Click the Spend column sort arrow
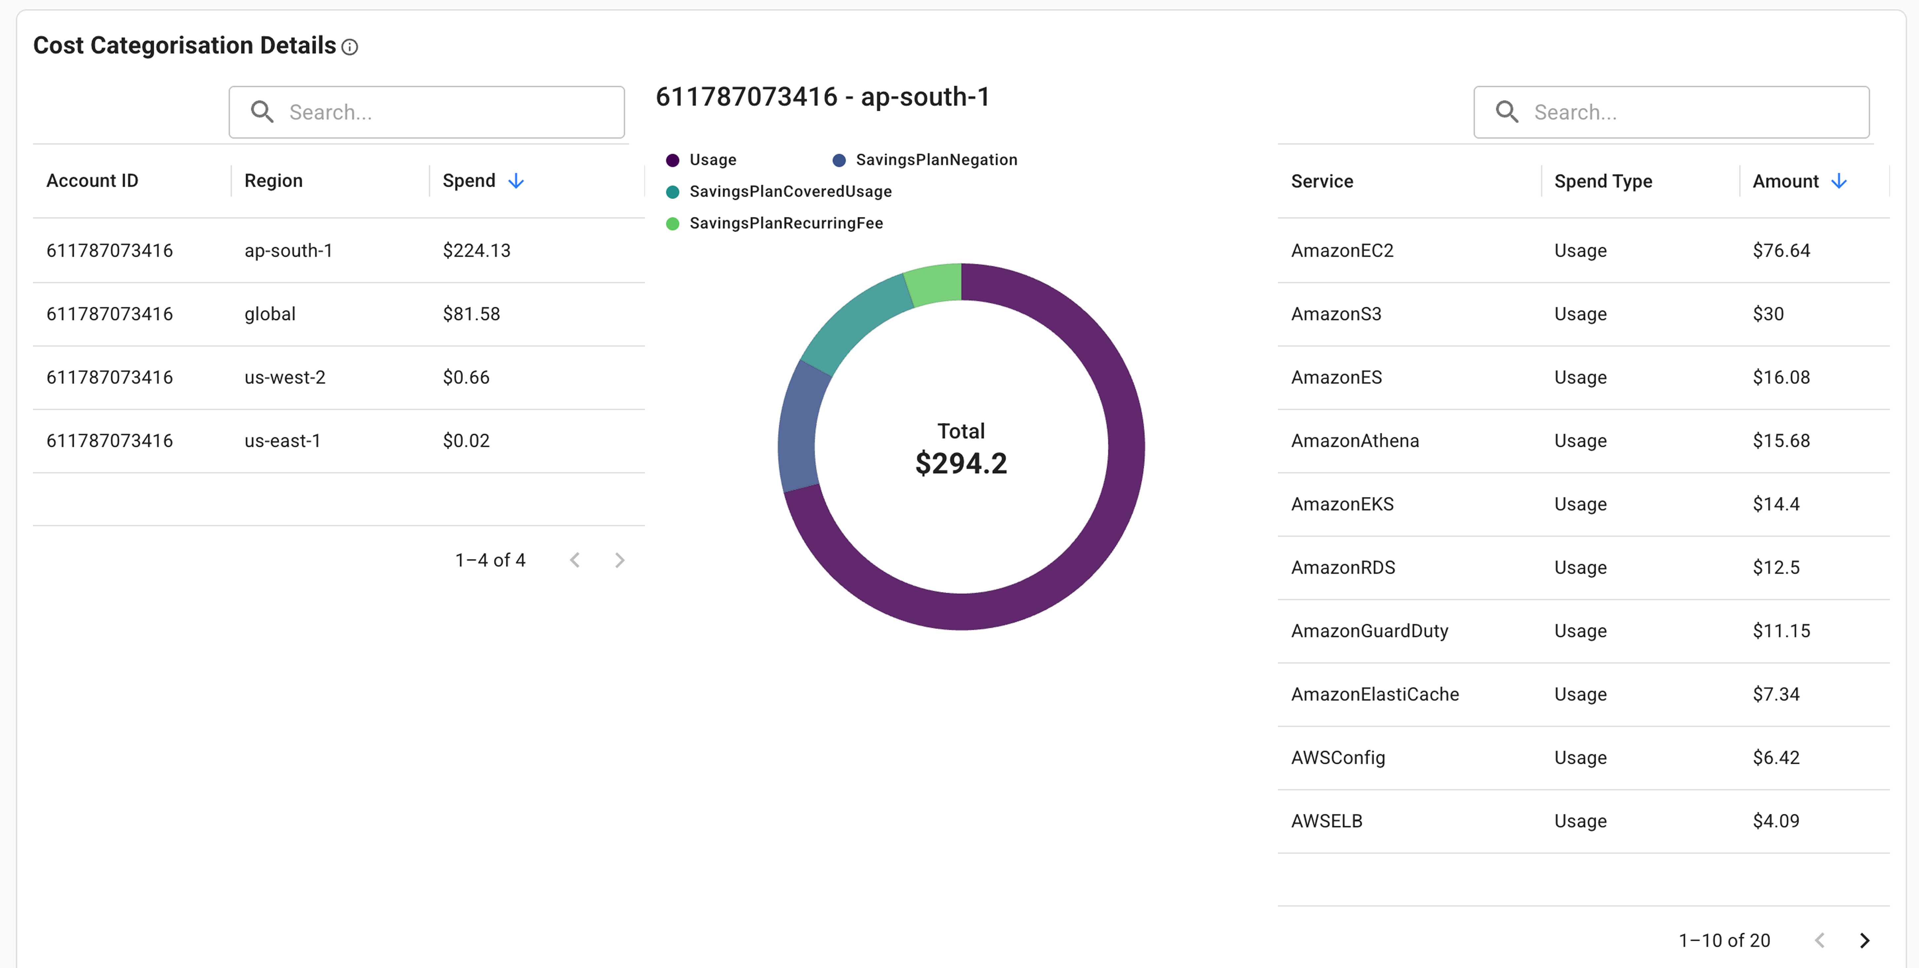This screenshot has width=1919, height=968. point(515,181)
